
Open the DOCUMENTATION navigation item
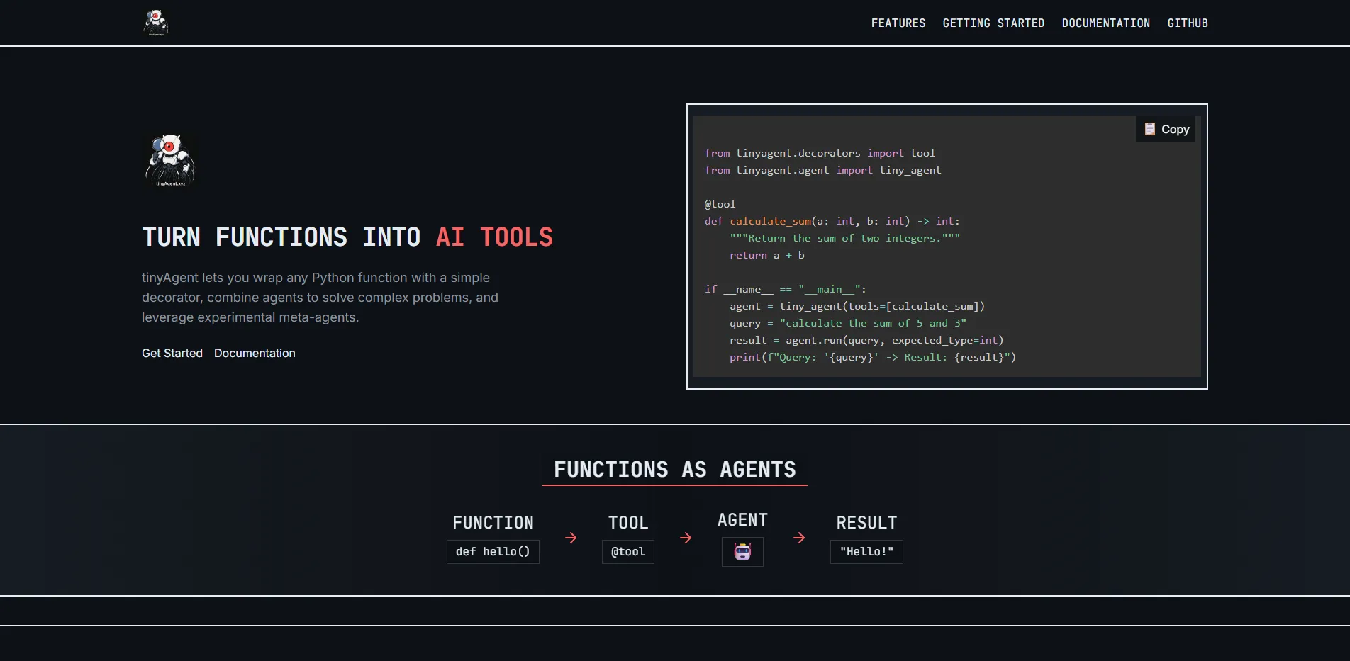click(1105, 23)
